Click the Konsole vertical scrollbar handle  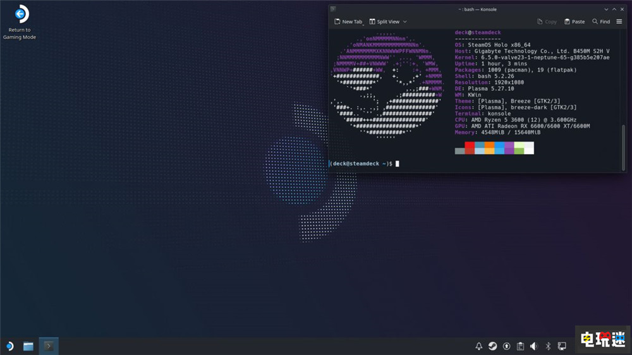[x=624, y=147]
